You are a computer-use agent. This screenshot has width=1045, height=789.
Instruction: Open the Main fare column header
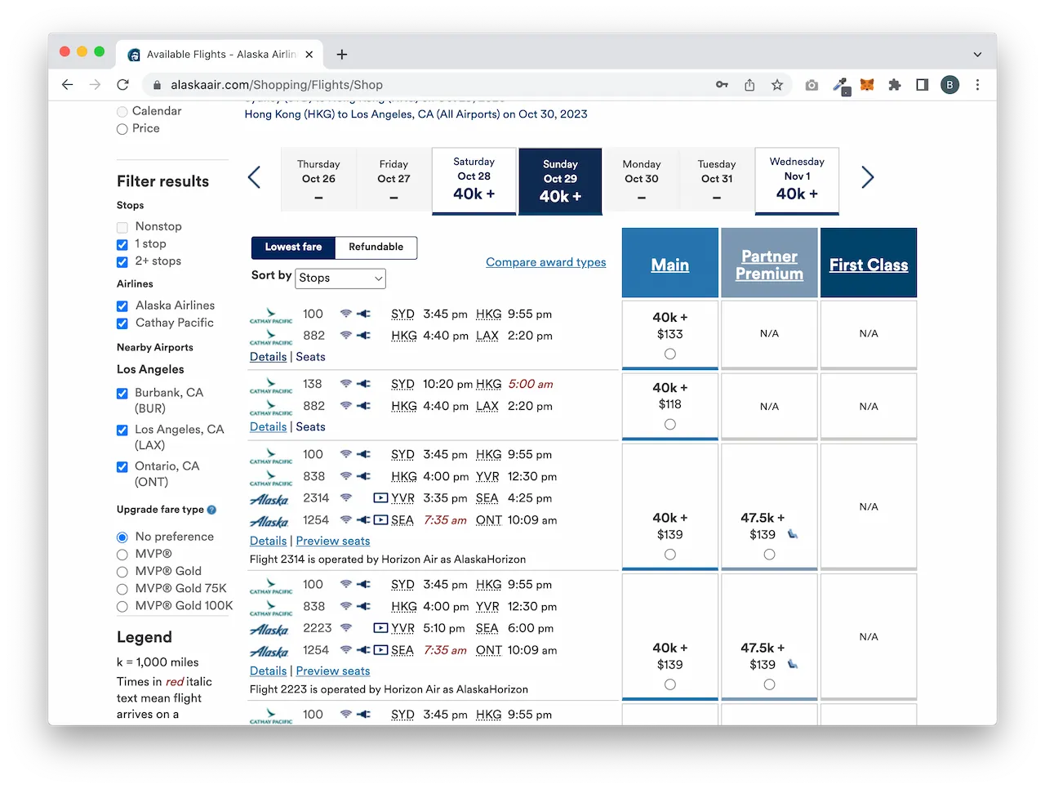670,265
